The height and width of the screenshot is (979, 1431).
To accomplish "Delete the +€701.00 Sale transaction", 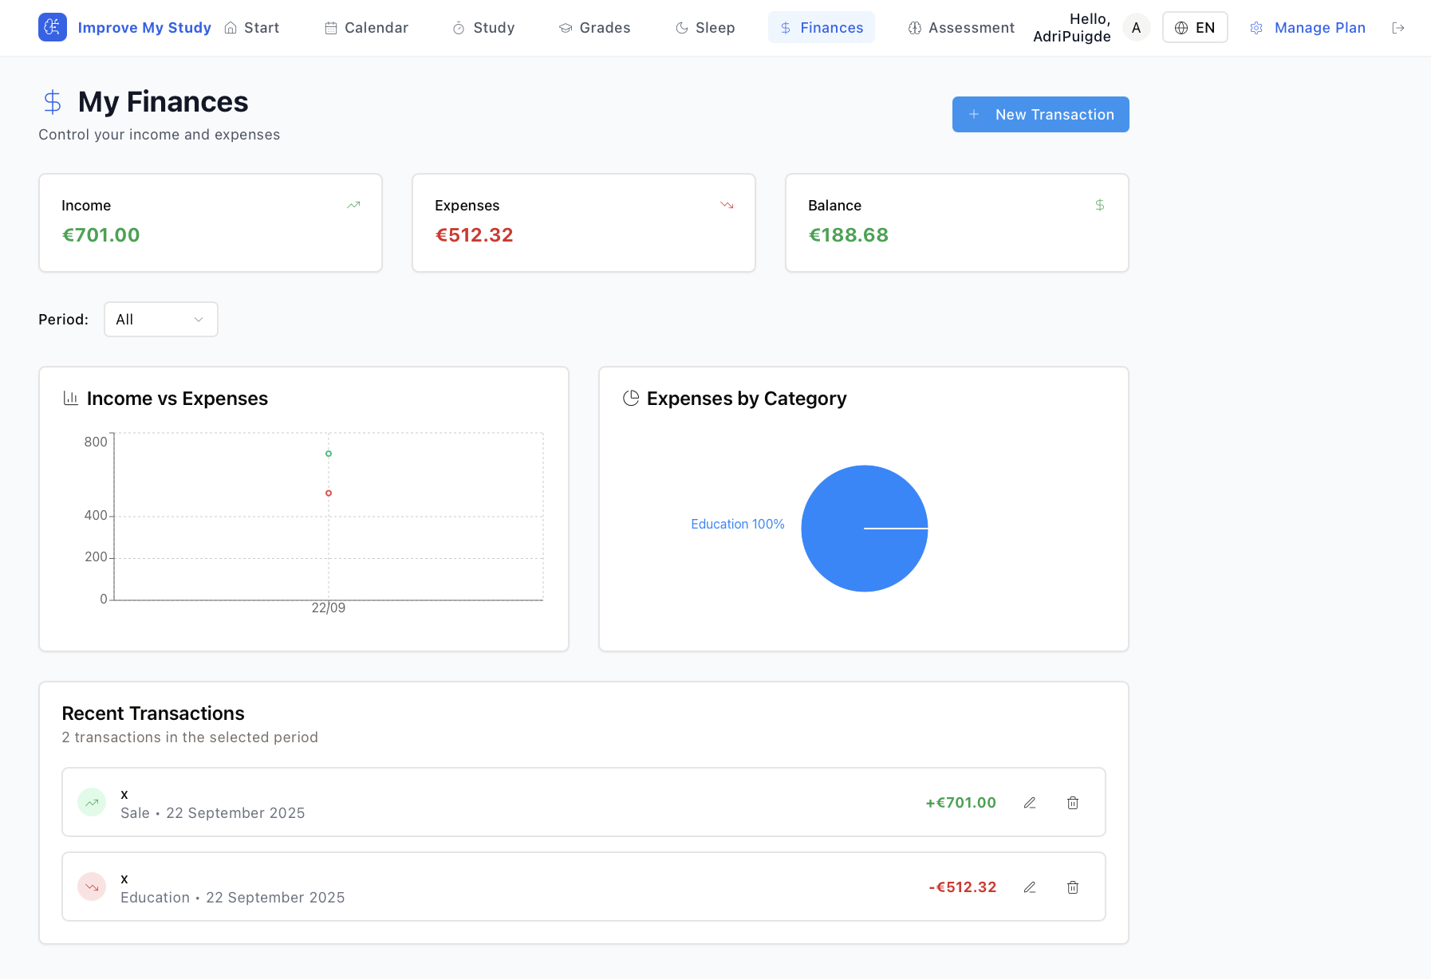I will pos(1073,803).
